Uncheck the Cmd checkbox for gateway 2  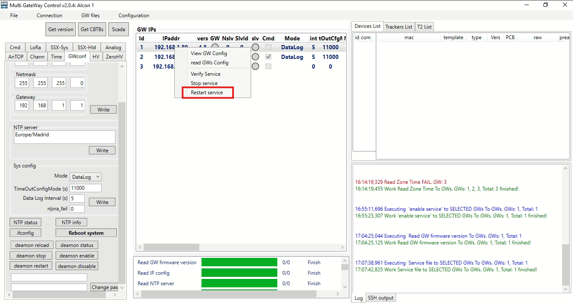(268, 57)
